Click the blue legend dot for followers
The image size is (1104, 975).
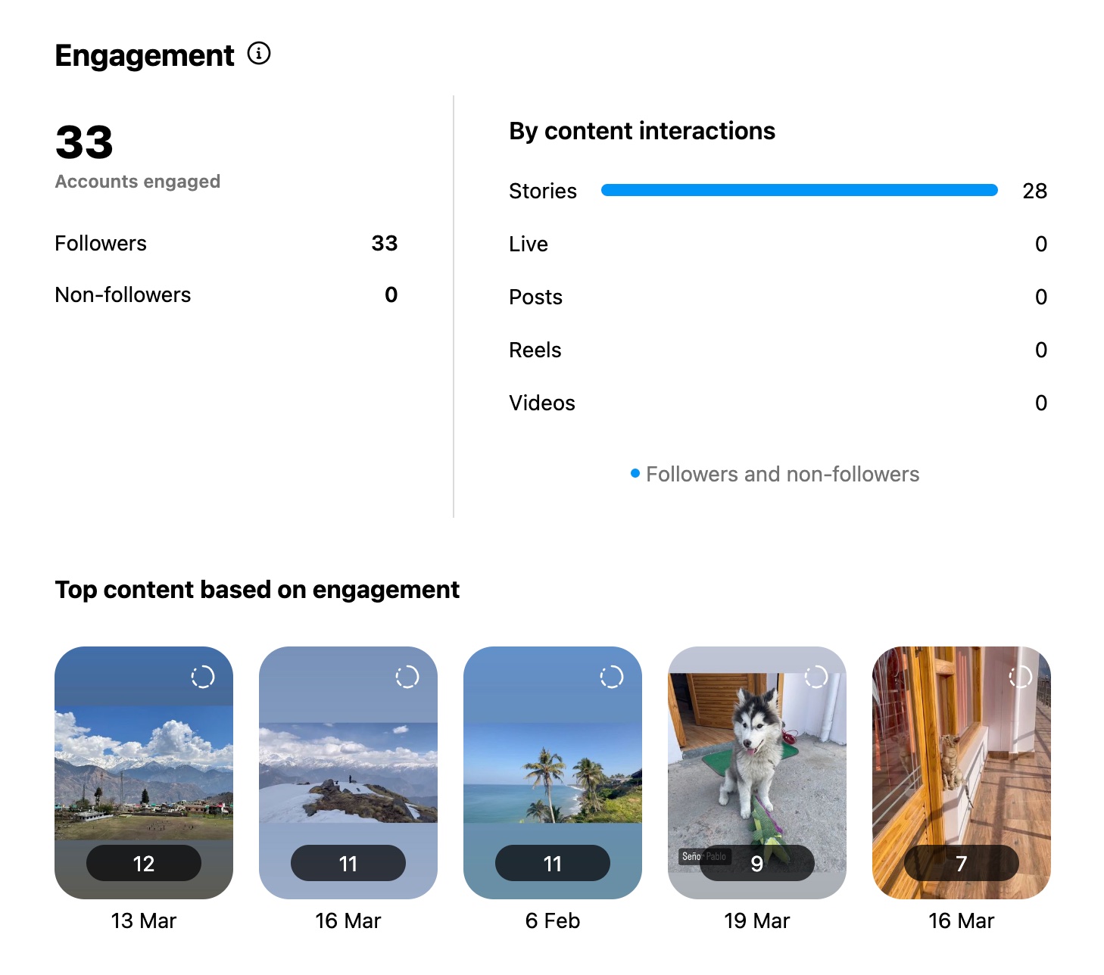(635, 473)
